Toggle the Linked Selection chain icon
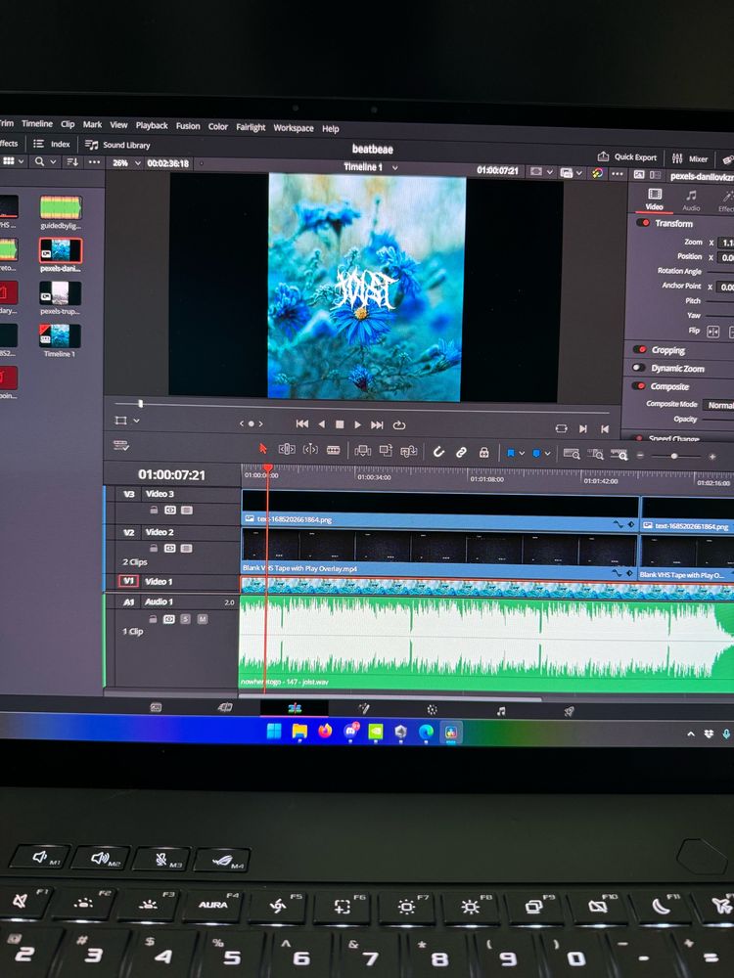The width and height of the screenshot is (734, 978). coord(461,452)
